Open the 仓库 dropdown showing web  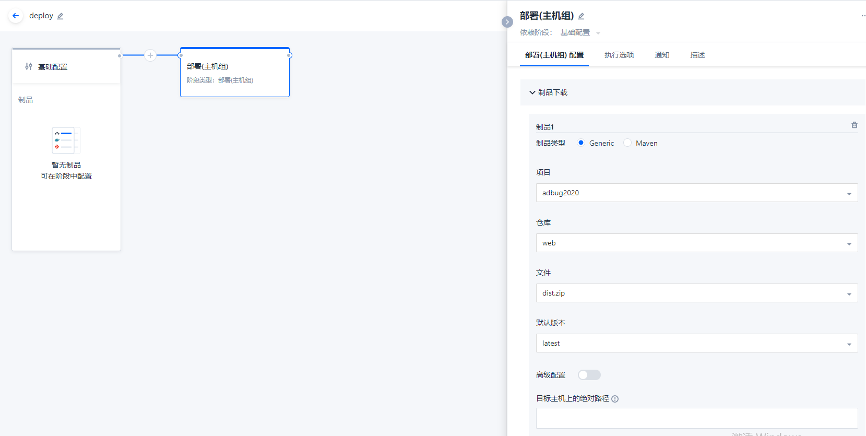[x=696, y=243]
